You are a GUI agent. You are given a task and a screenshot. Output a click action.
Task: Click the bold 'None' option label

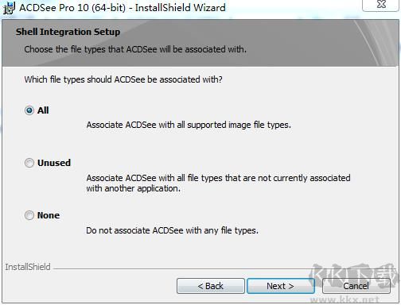pos(49,215)
